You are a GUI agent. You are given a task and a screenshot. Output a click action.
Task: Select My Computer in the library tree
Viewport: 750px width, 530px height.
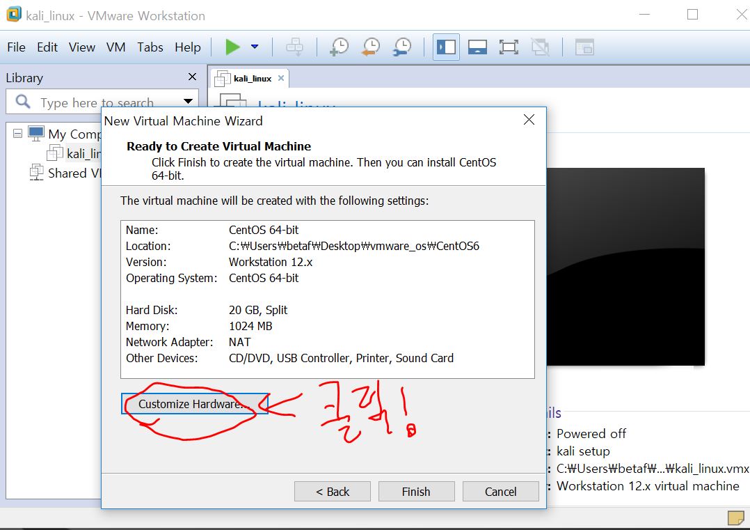point(74,134)
